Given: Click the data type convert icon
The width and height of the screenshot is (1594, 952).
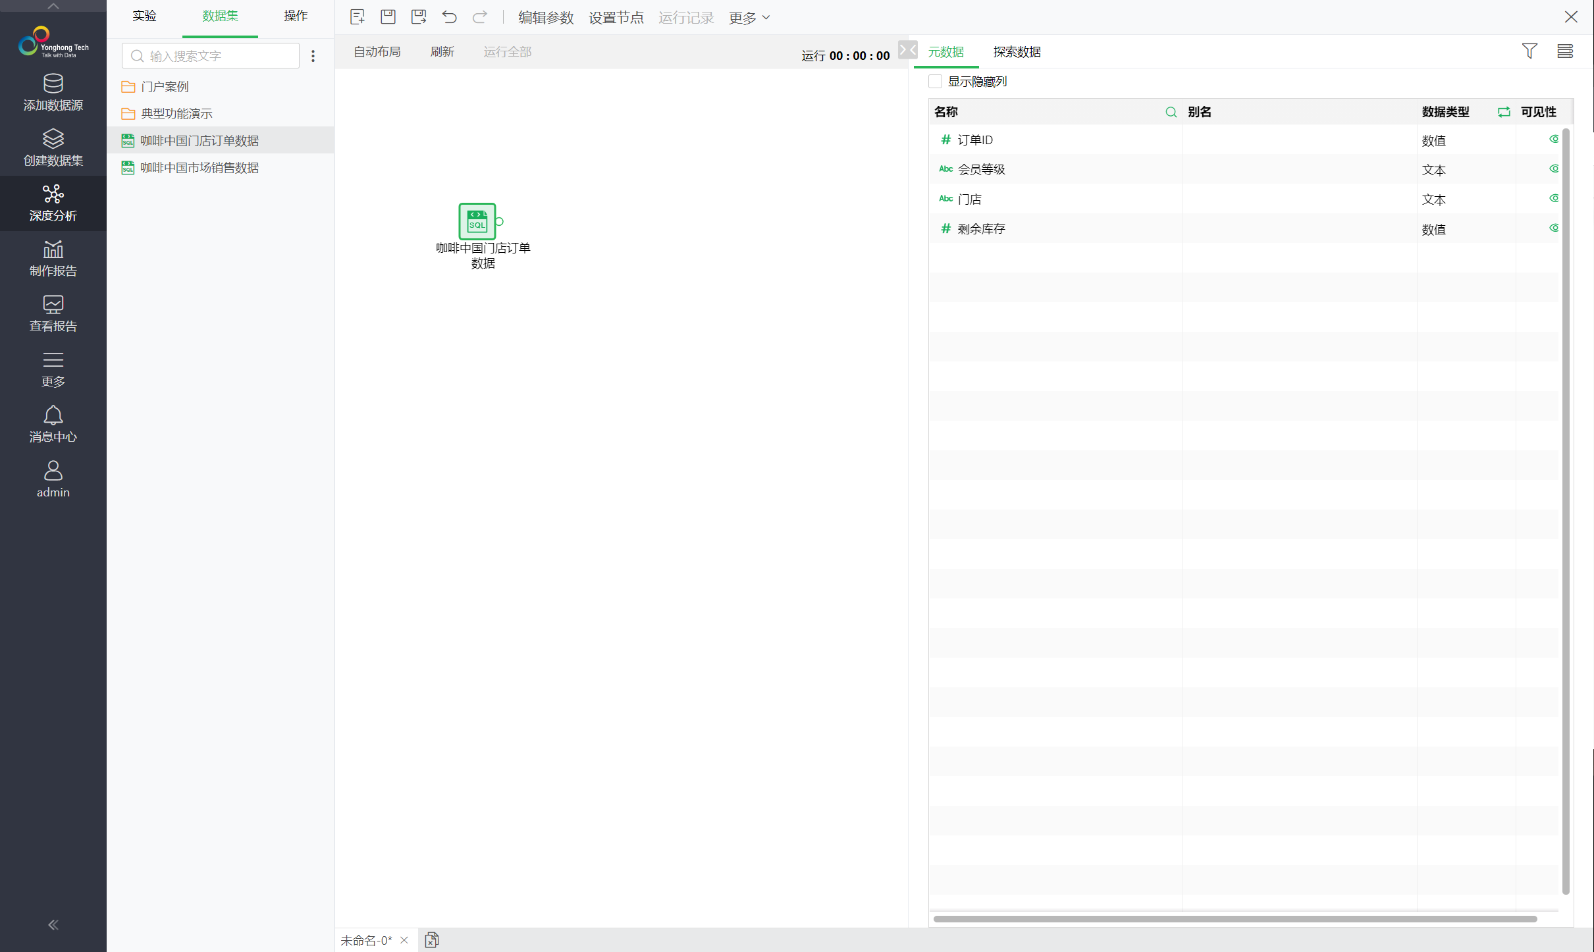Looking at the screenshot, I should pos(1504,112).
